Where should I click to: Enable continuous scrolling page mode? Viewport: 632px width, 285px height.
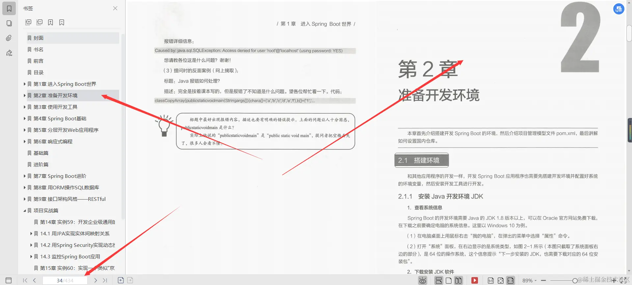439,280
